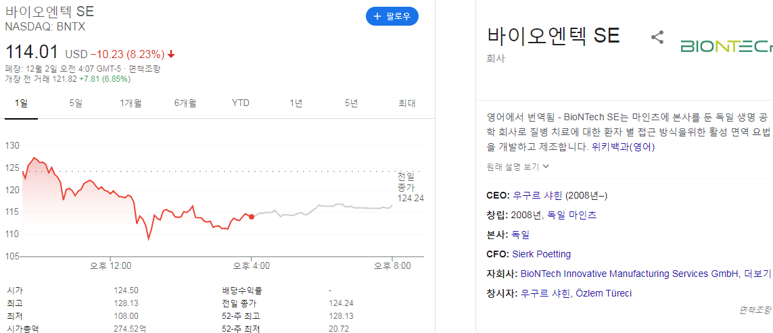Follow the stock with 팔로우 button
Viewport: 773px width, 333px height.
click(x=392, y=16)
